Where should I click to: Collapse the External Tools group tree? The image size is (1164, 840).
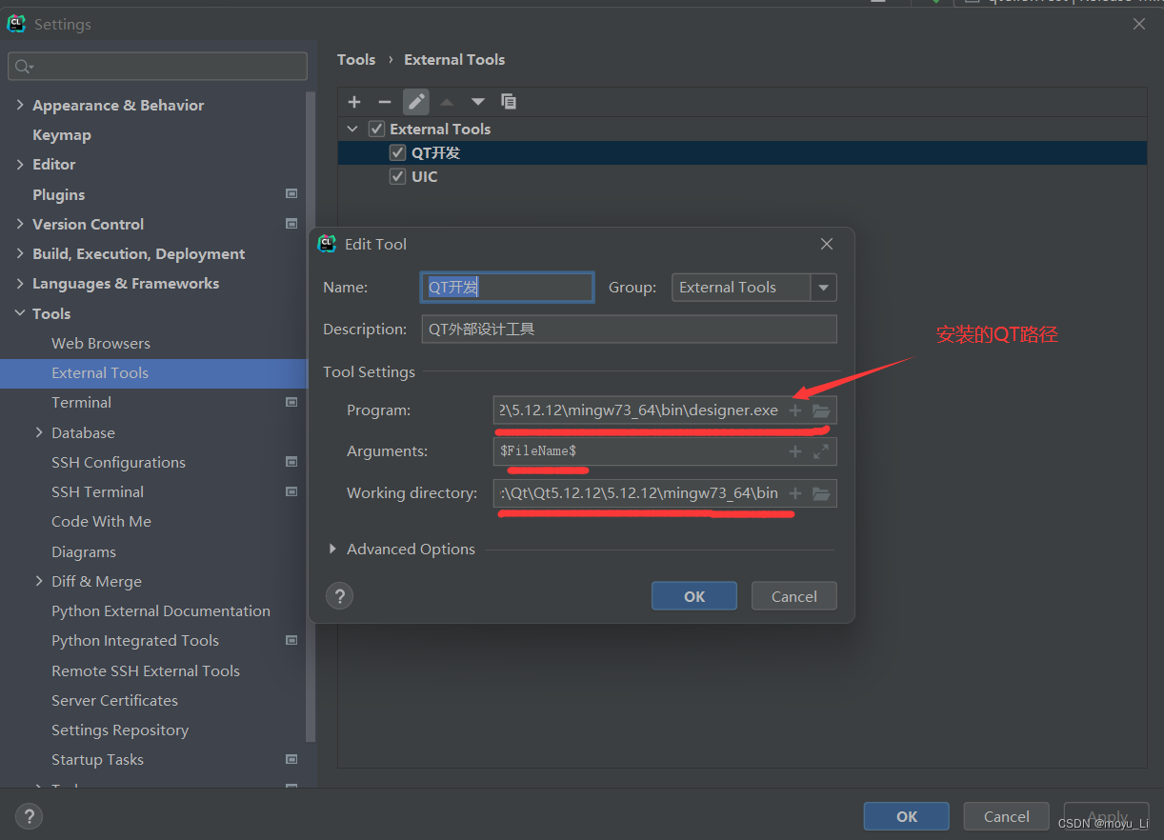point(352,129)
